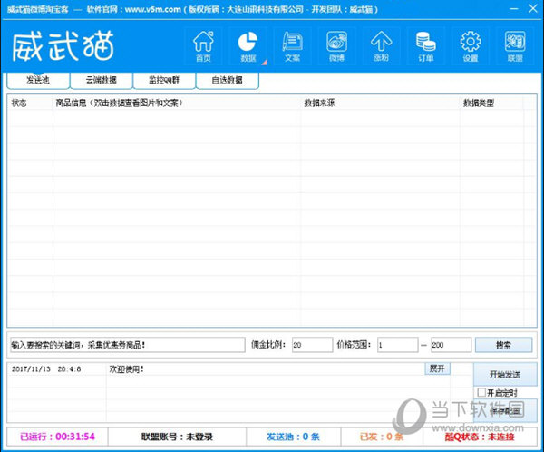Open the 订单 orders coin icon

426,46
